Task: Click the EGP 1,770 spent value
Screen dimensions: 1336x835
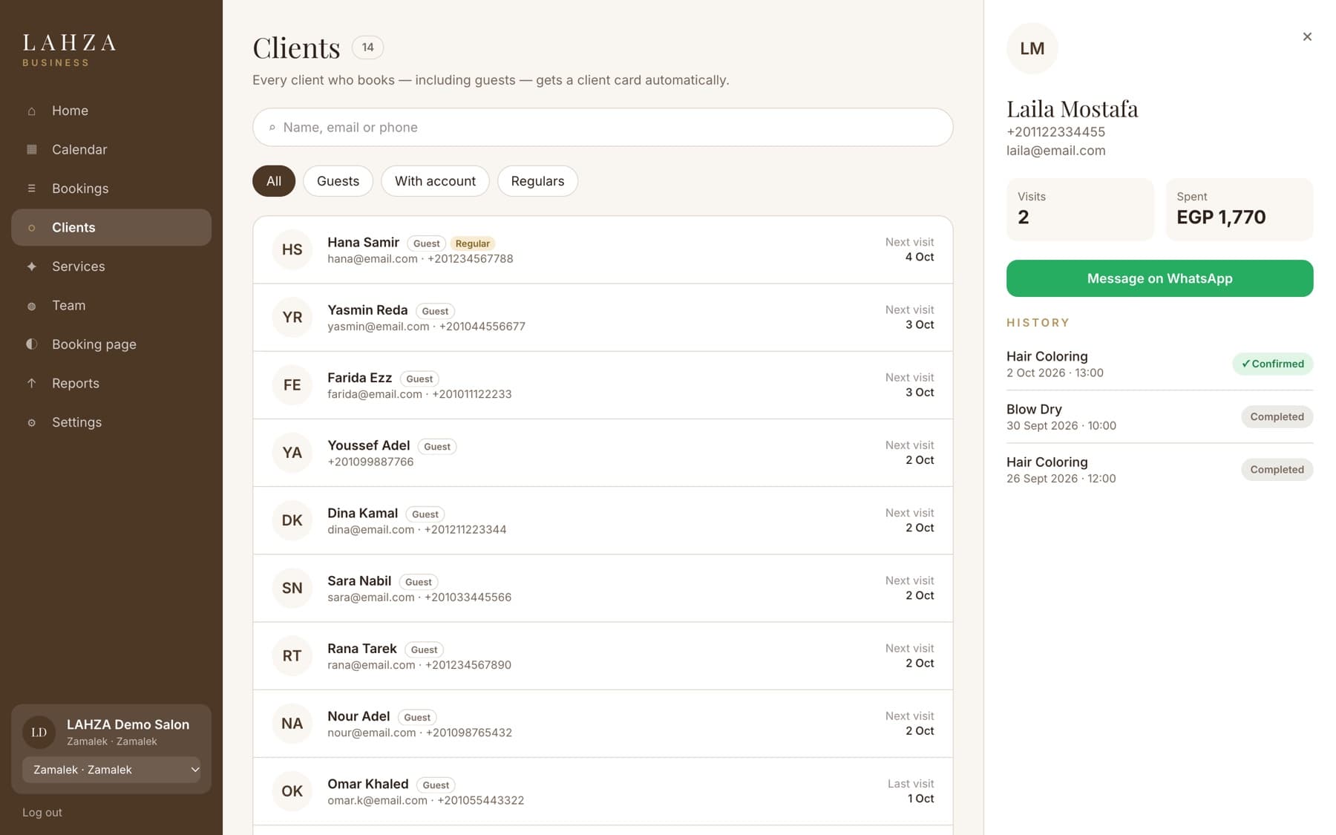Action: [1221, 217]
